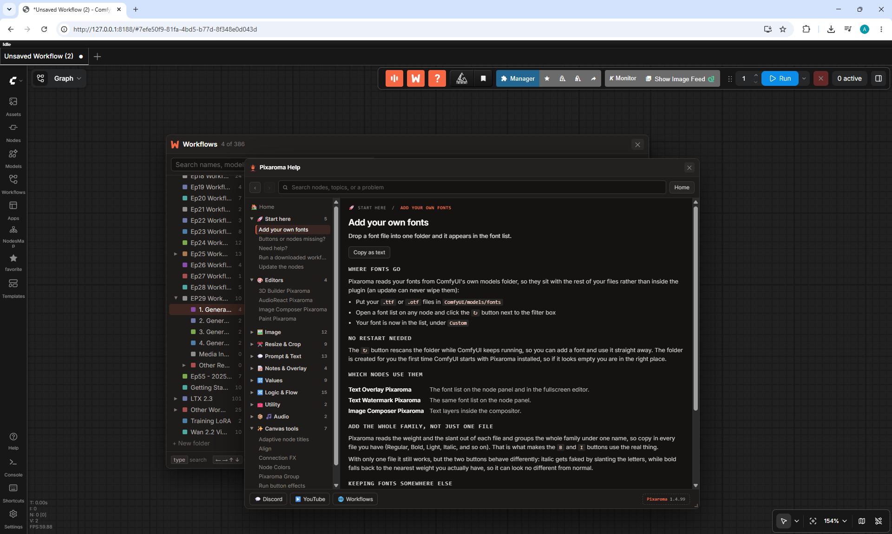Toggle the type filter in Workflows search
The image size is (892, 534).
(179, 460)
